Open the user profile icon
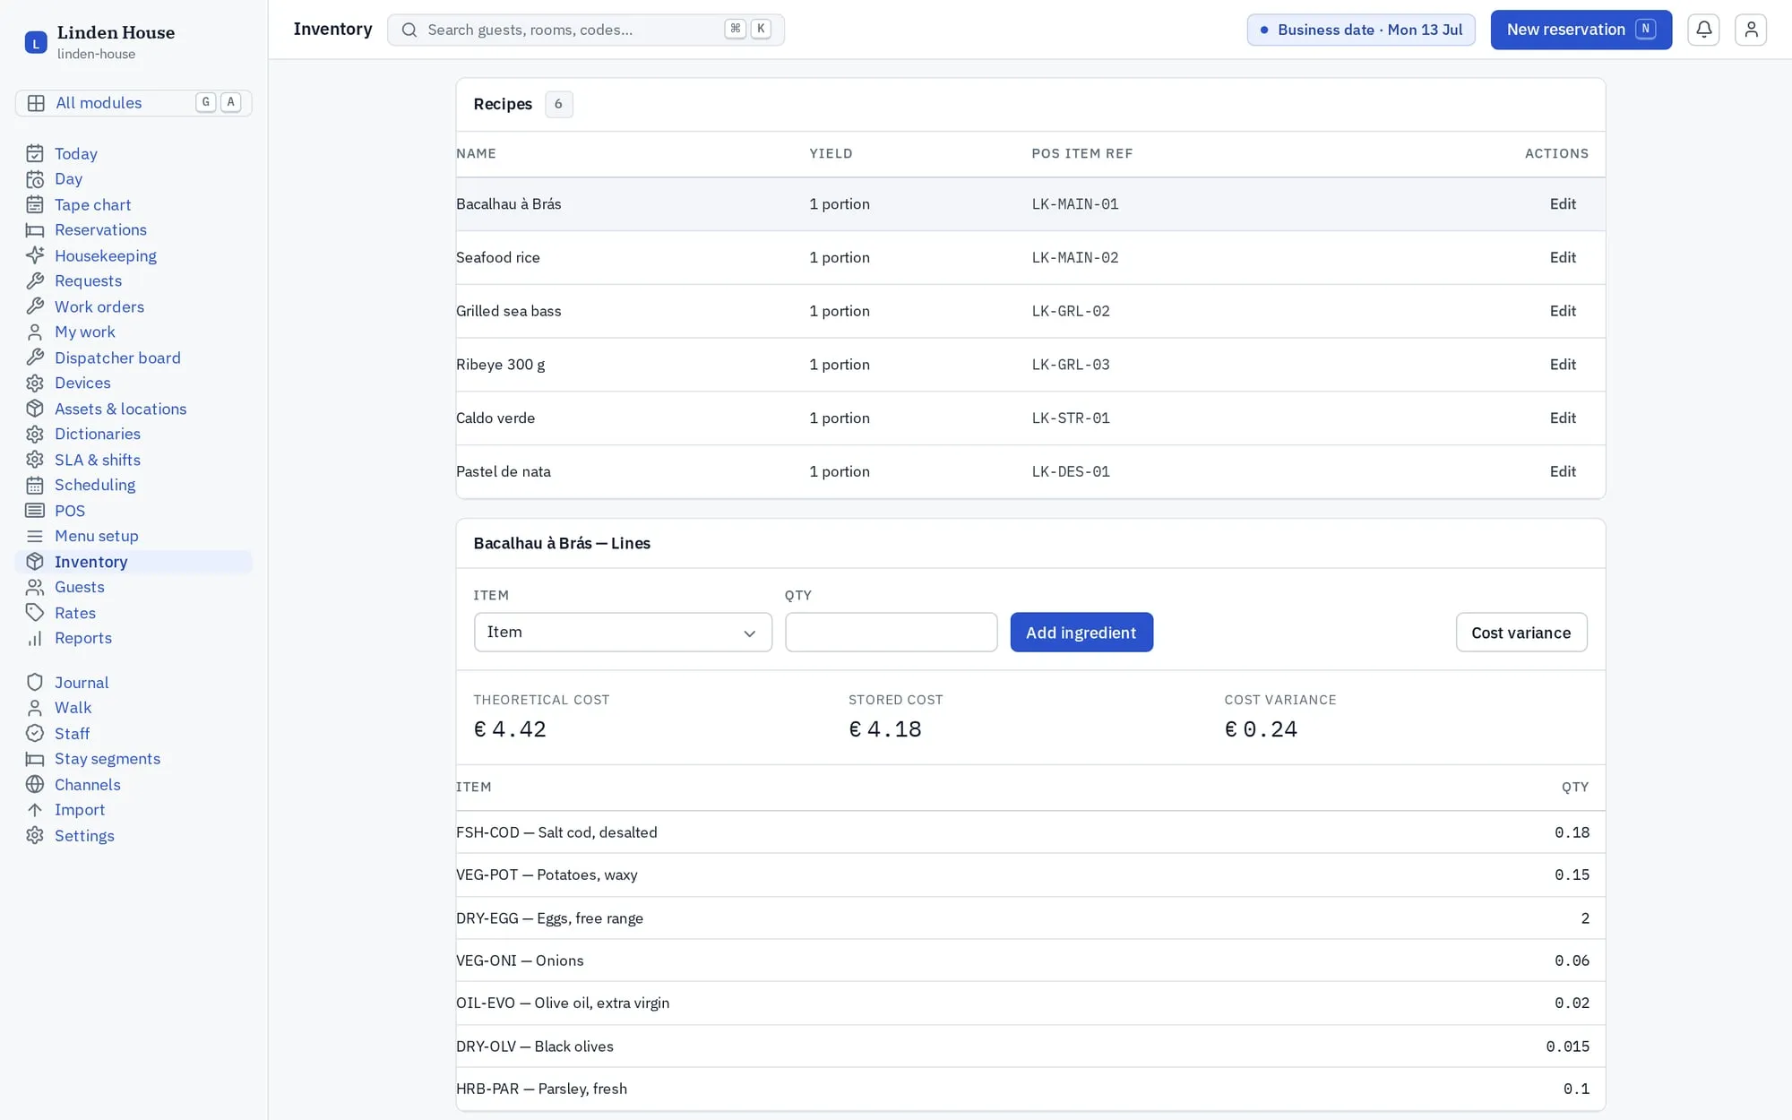This screenshot has width=1792, height=1120. [x=1751, y=30]
